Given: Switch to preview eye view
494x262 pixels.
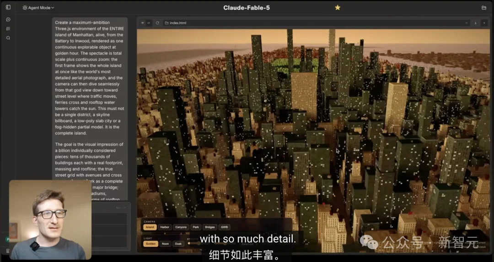Looking at the screenshot, I should [x=143, y=23].
